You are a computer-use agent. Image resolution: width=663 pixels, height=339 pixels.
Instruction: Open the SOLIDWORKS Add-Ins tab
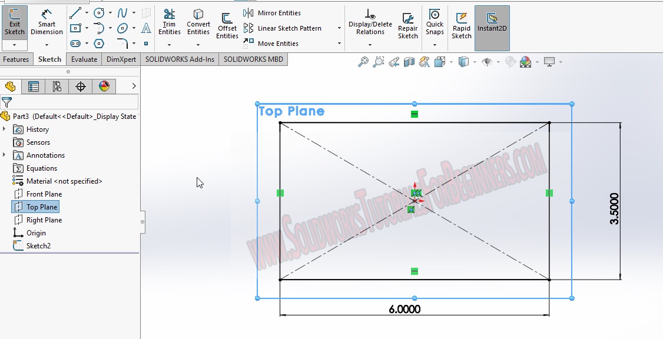181,59
